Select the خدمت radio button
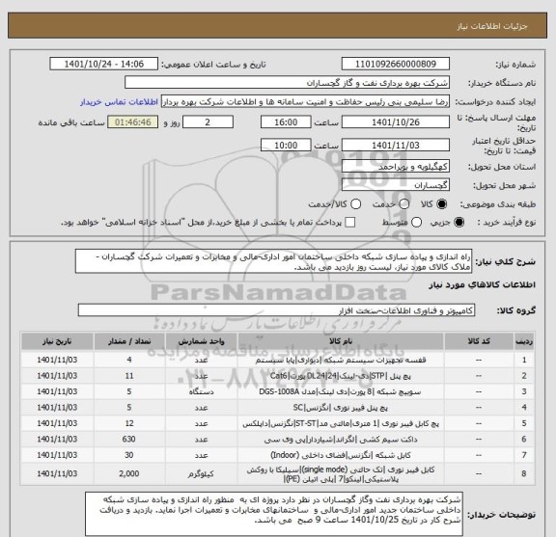The height and width of the screenshot is (537, 556). pos(404,204)
